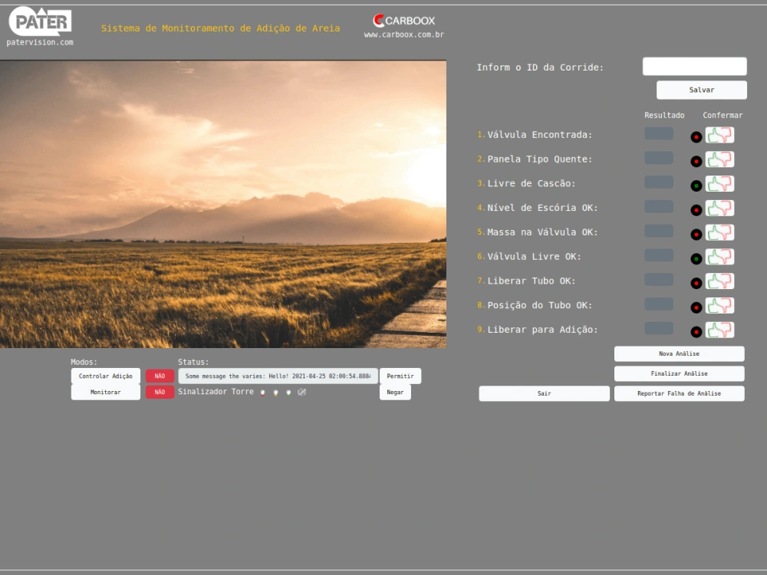Click thumbs confirm button for Panela Tipo Quente
Screen dimensions: 767x575
point(719,159)
